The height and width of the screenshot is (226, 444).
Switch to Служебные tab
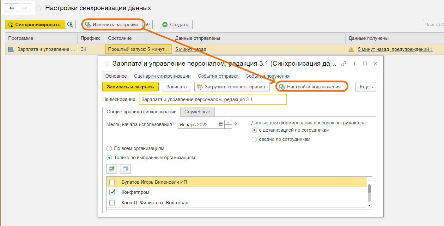coord(198,112)
